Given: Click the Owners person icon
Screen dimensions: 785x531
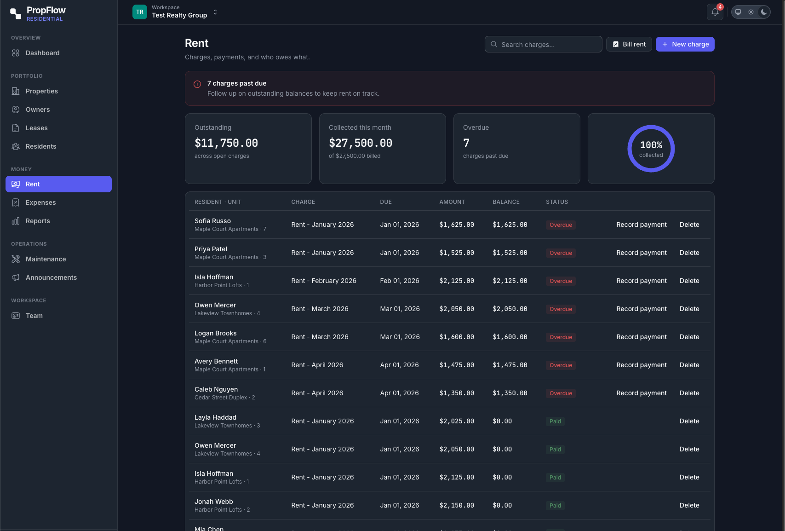Looking at the screenshot, I should (x=16, y=110).
